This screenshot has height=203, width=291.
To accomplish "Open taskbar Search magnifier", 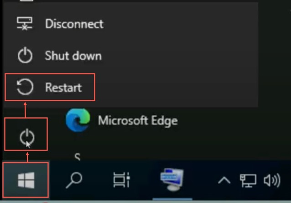I will click(73, 181).
